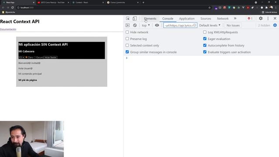Enable Log XMLHttpRequests checkbox

pyautogui.click(x=205, y=32)
